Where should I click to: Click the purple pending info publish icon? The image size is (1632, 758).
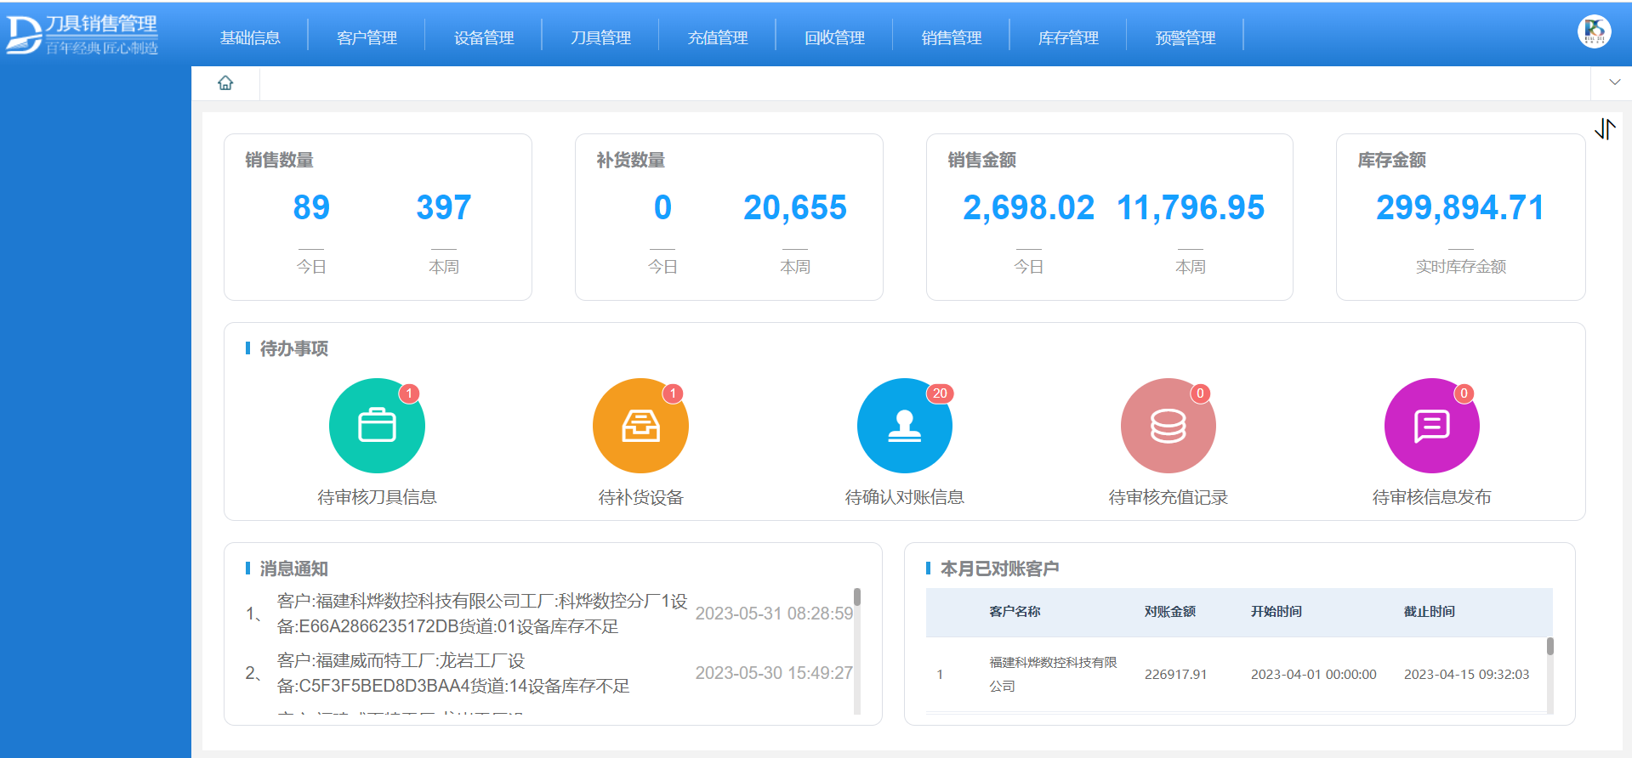pyautogui.click(x=1431, y=426)
